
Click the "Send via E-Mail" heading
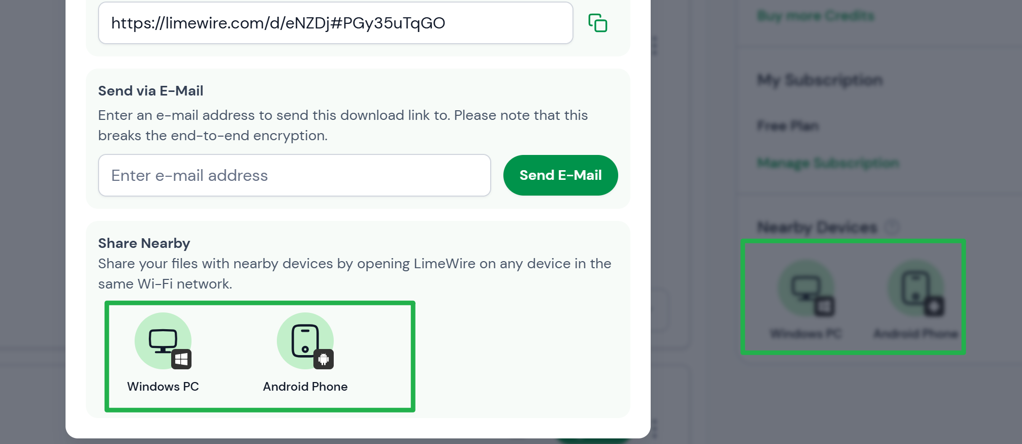pos(150,91)
